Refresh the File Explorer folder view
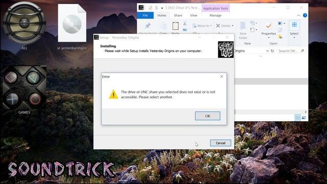327x184 pixels. [272, 51]
